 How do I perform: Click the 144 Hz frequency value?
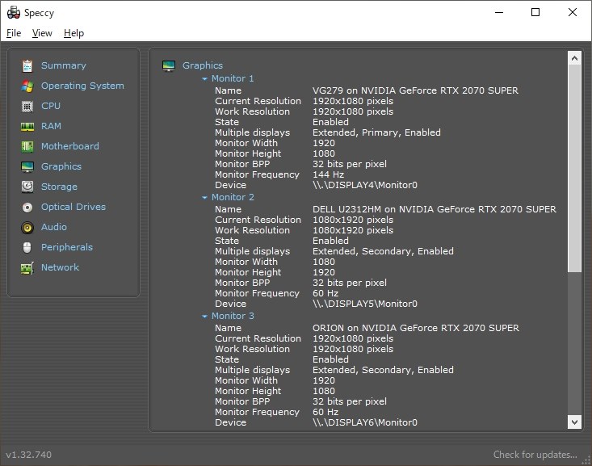[x=328, y=174]
